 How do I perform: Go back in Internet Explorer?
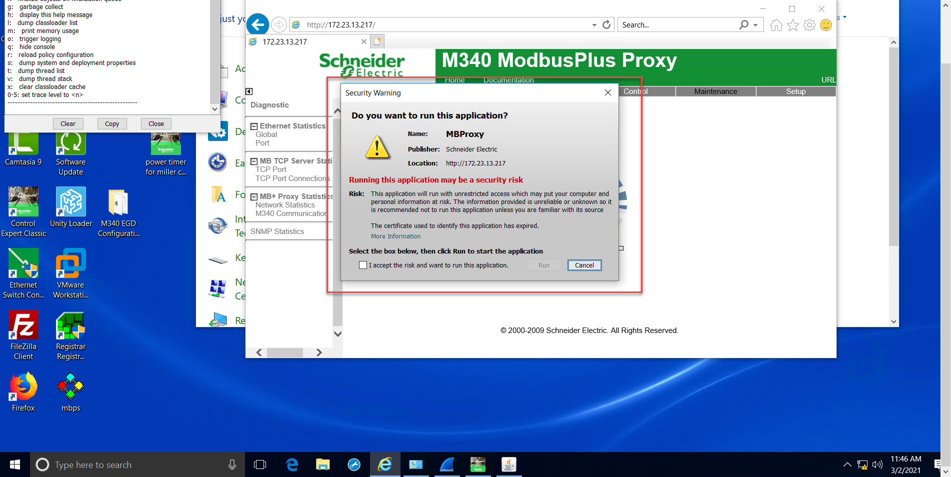258,24
